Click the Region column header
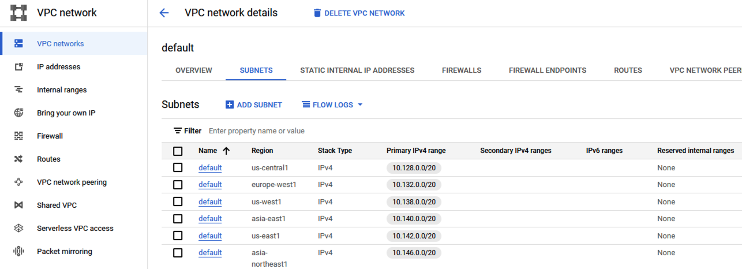This screenshot has width=742, height=269. [x=263, y=151]
